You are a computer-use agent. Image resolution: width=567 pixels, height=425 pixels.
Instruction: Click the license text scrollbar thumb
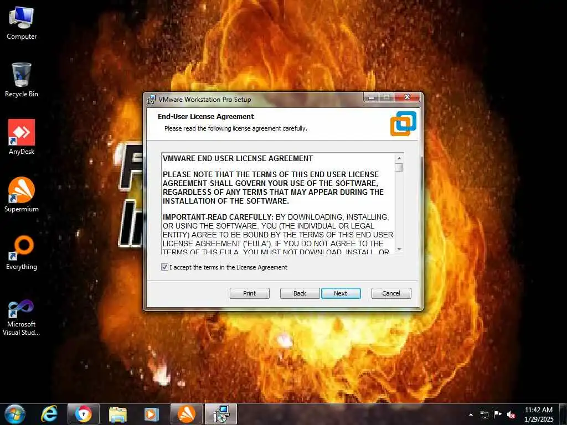pos(399,167)
